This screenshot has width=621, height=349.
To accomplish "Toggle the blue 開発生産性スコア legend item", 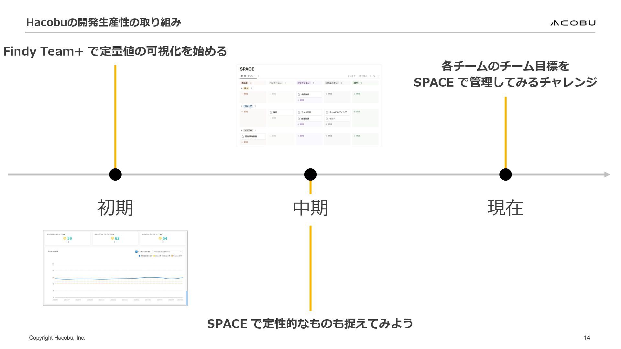I will click(x=146, y=256).
